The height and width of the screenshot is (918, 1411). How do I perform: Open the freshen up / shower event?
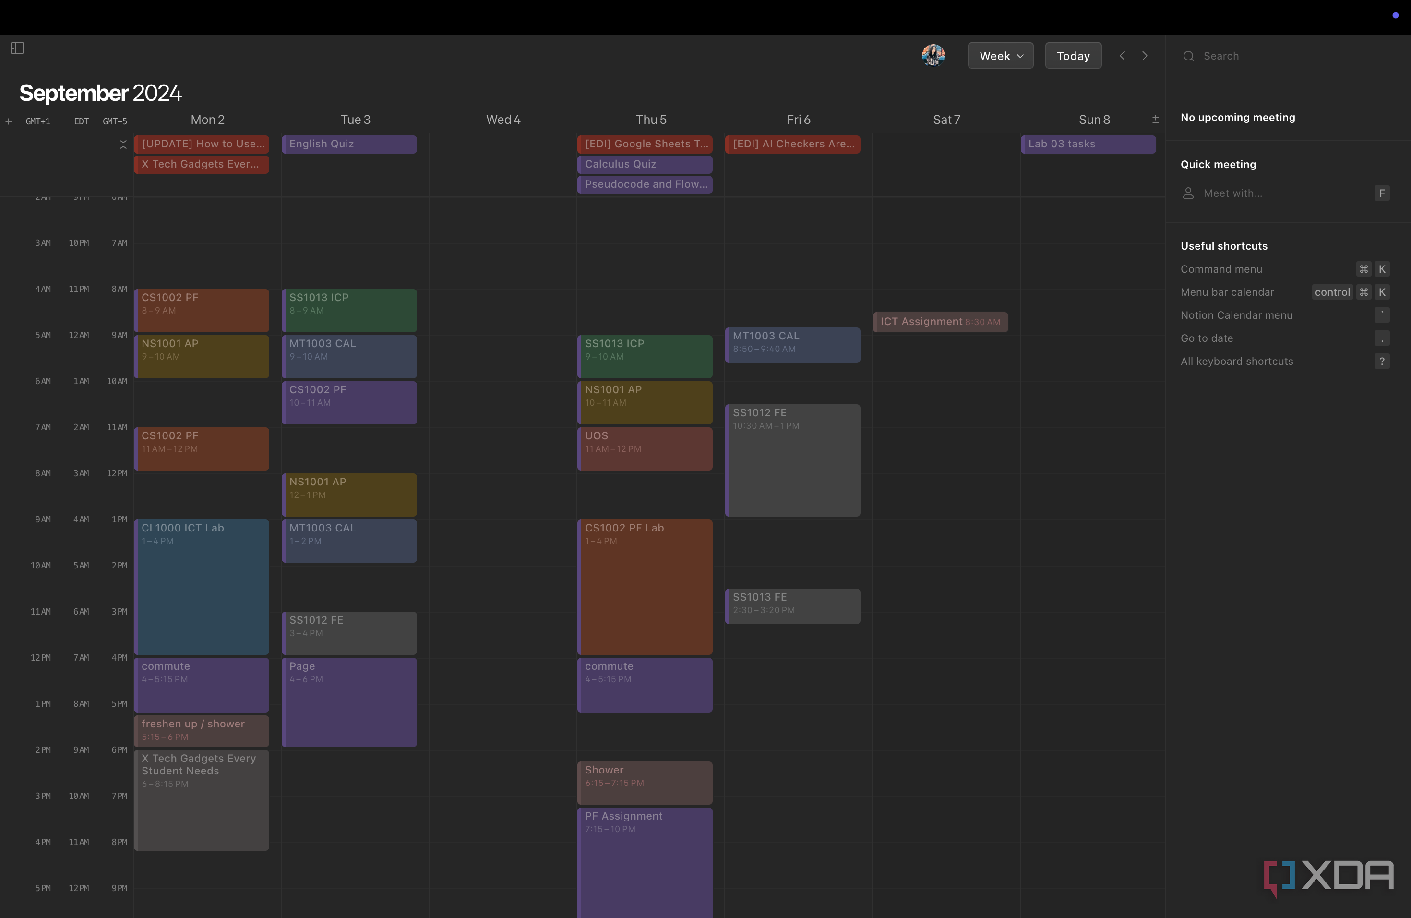202,731
